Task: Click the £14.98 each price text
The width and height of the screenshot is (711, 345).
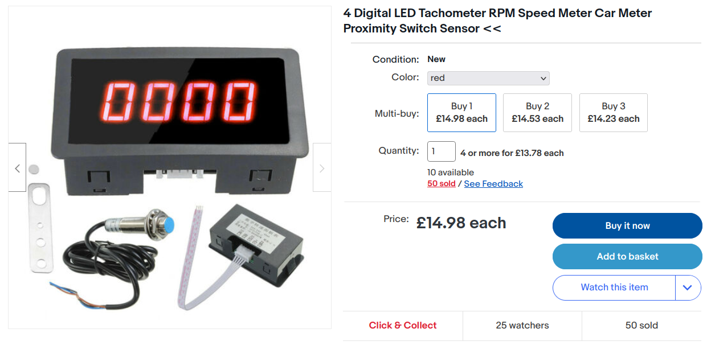Action: pos(461,223)
